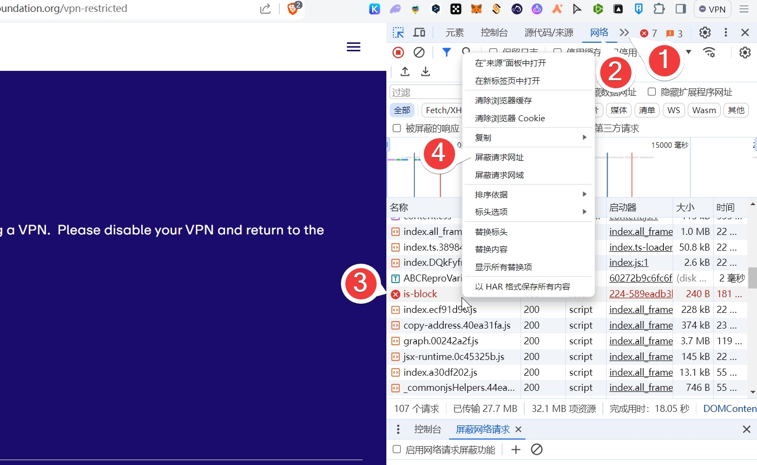The height and width of the screenshot is (465, 757).
Task: Expand the 复制 submenu
Action: tap(529, 137)
